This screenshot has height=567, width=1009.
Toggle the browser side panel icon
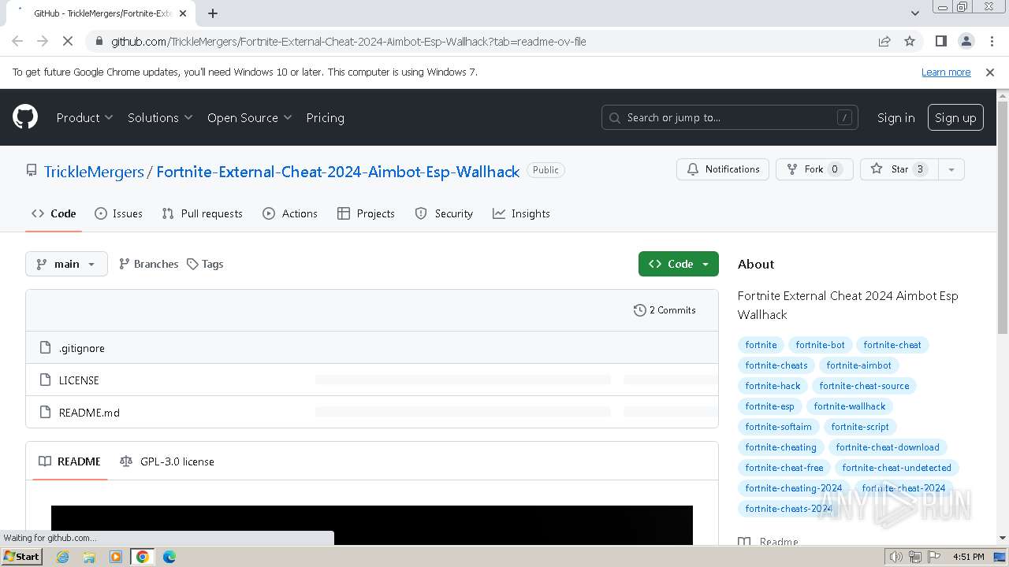pos(940,41)
